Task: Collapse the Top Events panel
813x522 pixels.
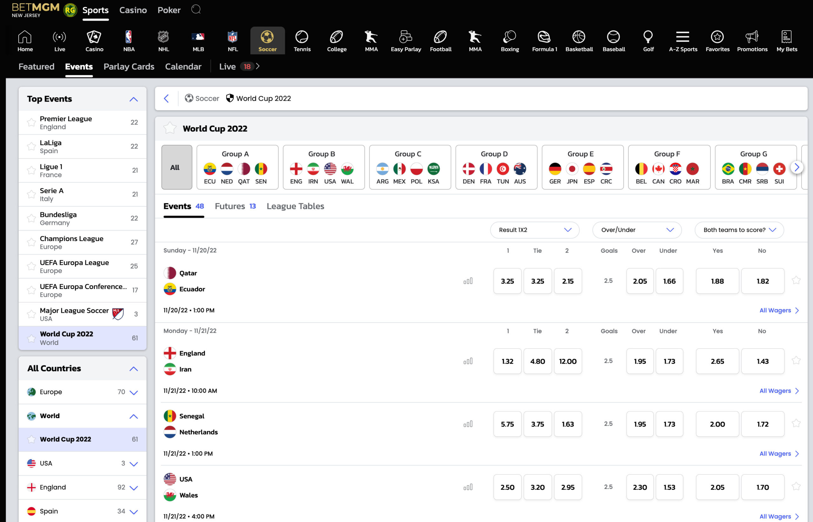Action: pos(133,99)
